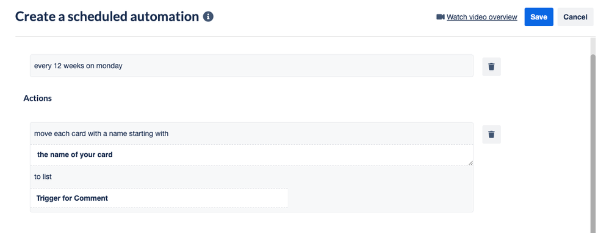Click the blank area right of the list field

[381, 198]
